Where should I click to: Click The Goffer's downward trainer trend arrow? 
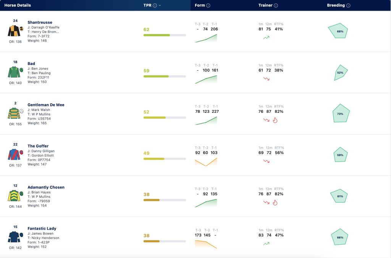tap(266, 161)
